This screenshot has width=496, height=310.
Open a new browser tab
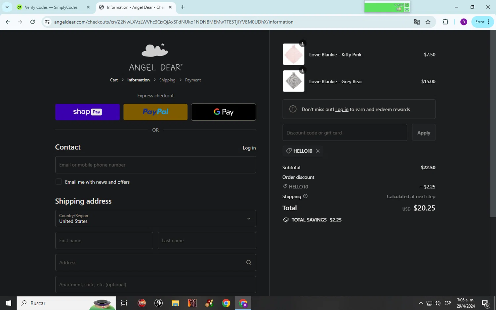[x=183, y=7]
